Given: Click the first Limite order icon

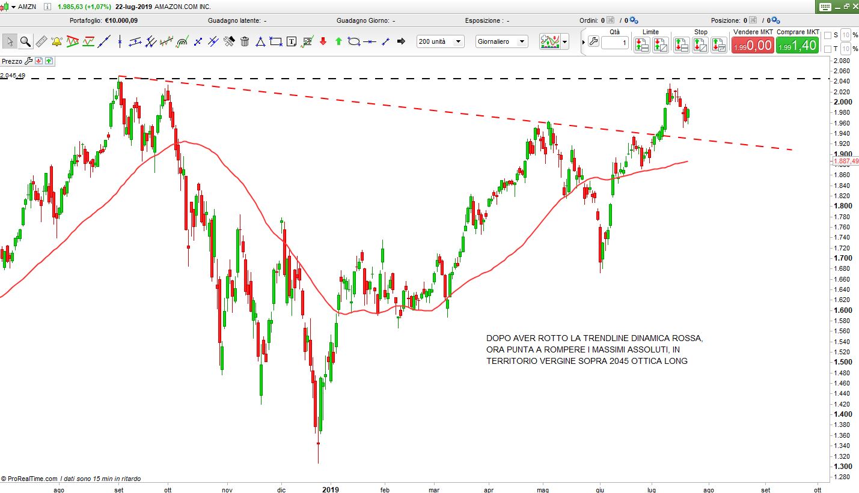Looking at the screenshot, I should coord(642,44).
